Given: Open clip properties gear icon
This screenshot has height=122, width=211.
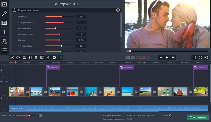Looking at the screenshot, I should 54,58.
